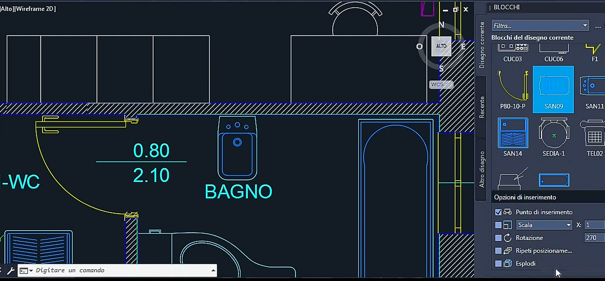605x281 pixels.
Task: Expand command line history with up arrow
Action: (213, 270)
